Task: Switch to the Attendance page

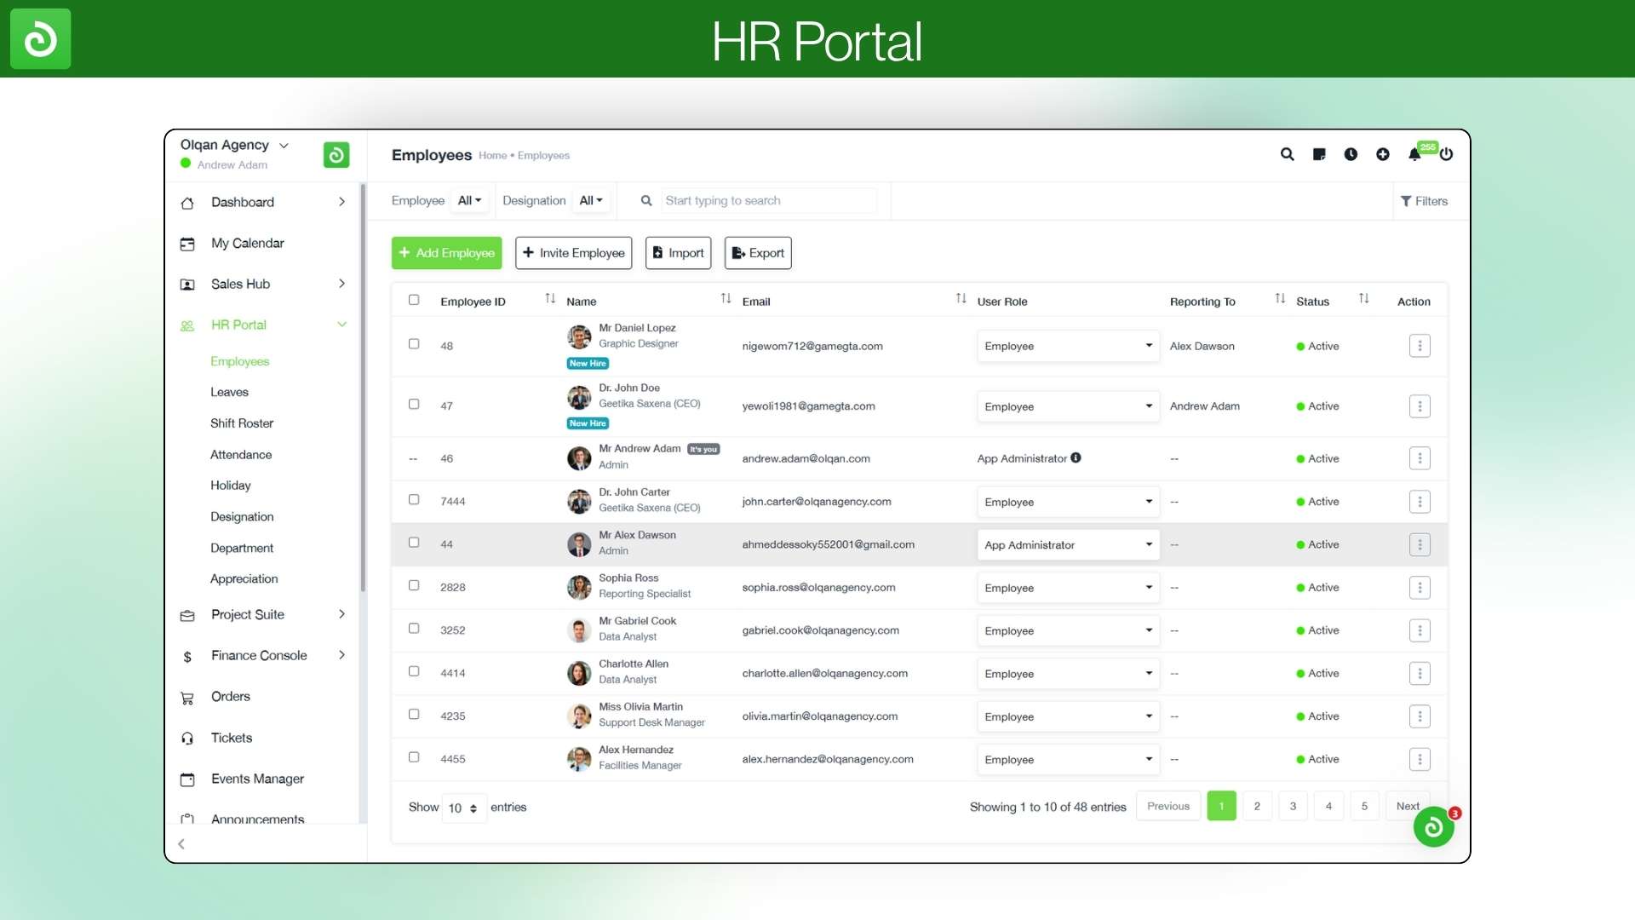Action: pyautogui.click(x=241, y=454)
